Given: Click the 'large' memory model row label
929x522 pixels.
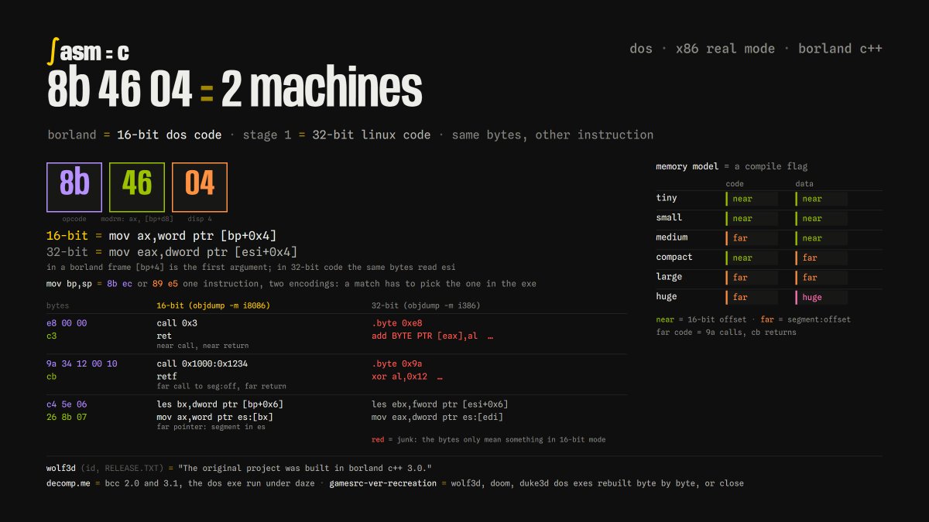Looking at the screenshot, I should [x=669, y=277].
